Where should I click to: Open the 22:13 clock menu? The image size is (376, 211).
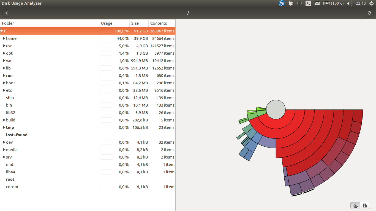[361, 3]
